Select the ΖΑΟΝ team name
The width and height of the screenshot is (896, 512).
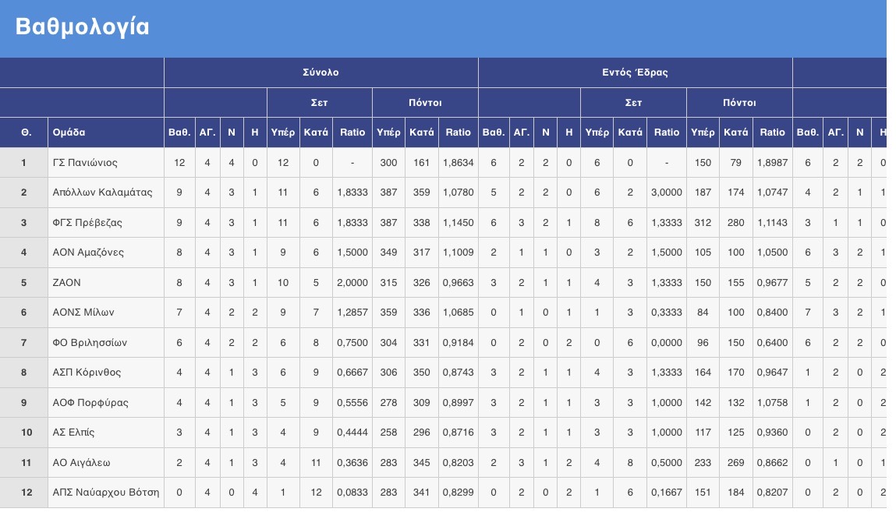[67, 283]
